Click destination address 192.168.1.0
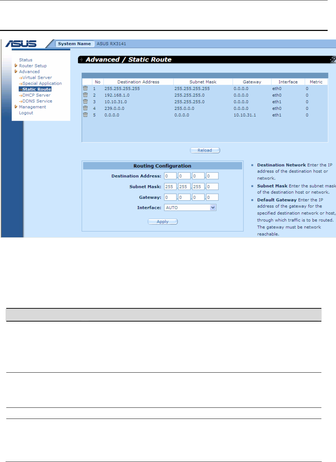 [117, 95]
